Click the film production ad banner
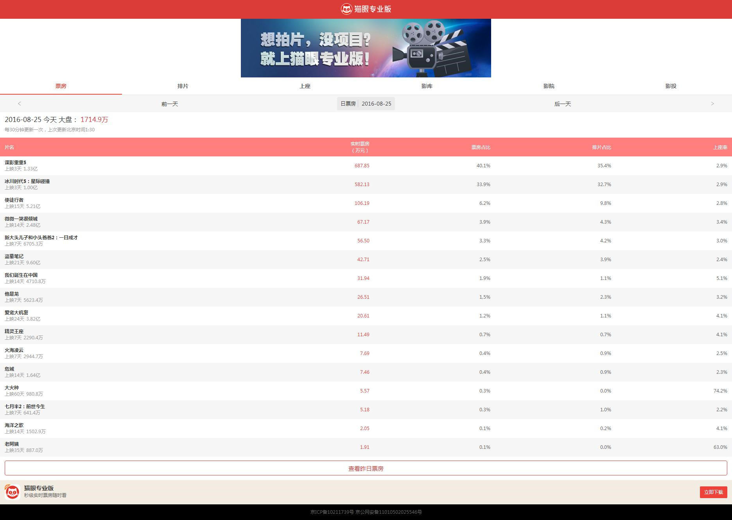The image size is (732, 520). point(366,48)
